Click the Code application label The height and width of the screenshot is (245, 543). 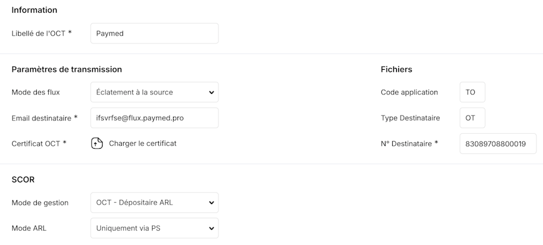coord(409,92)
